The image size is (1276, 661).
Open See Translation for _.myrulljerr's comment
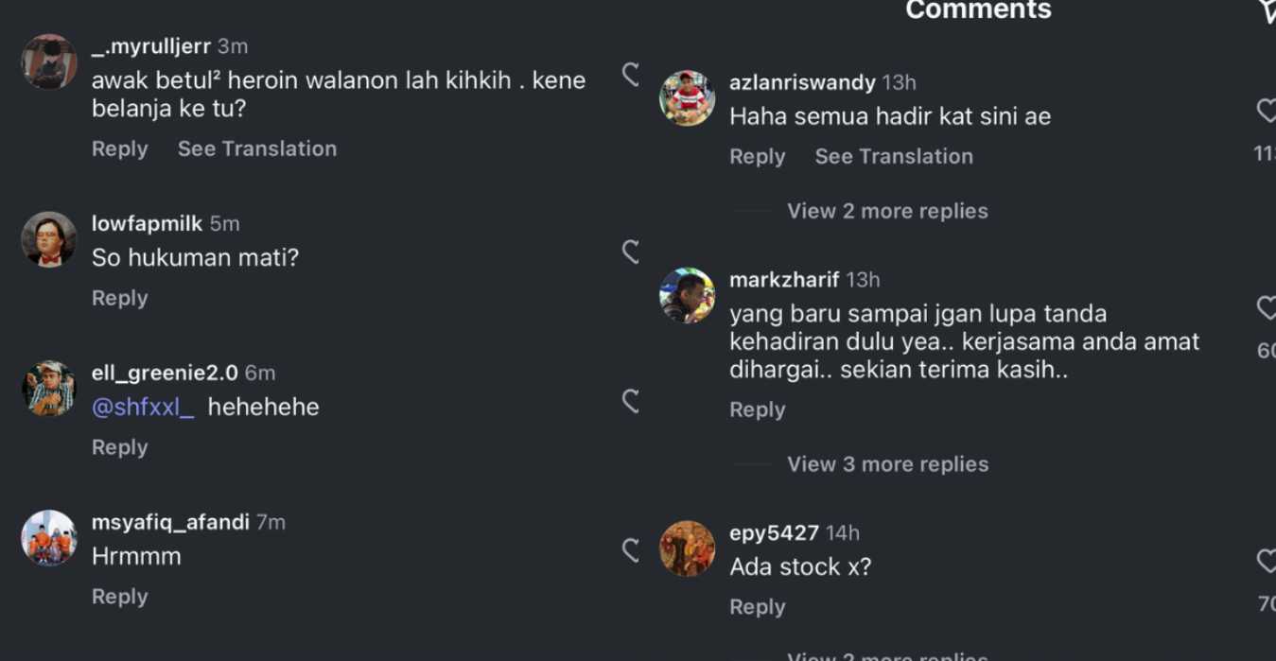click(x=257, y=148)
